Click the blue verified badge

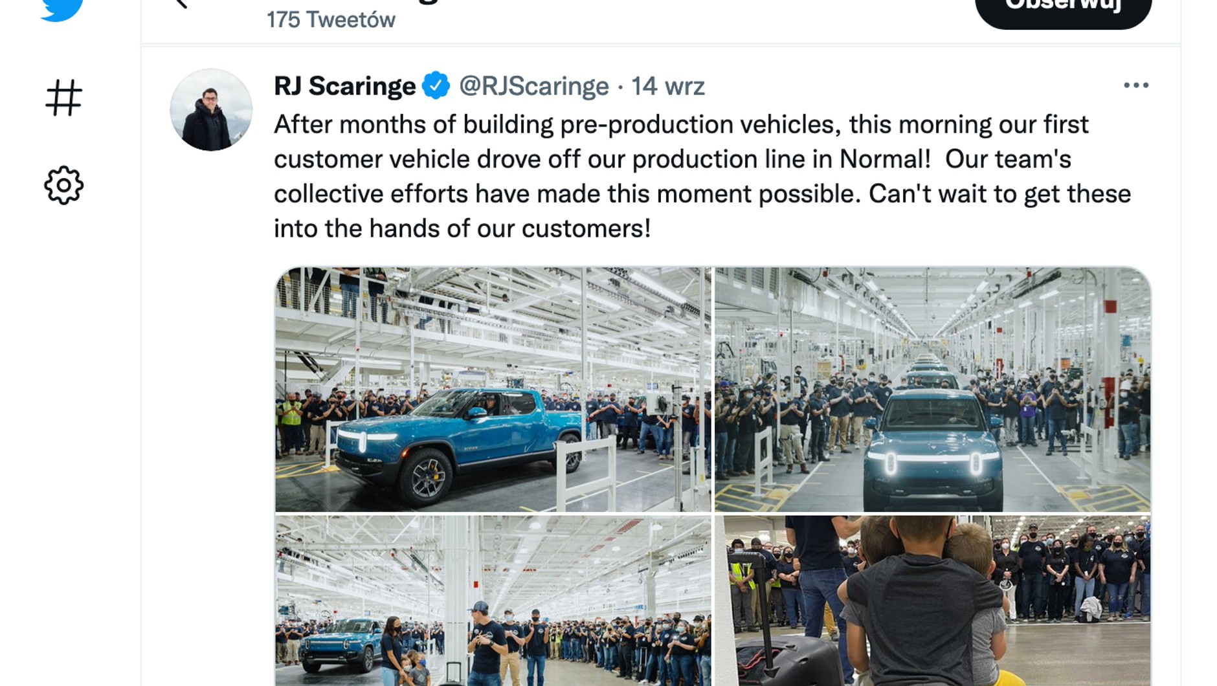436,85
